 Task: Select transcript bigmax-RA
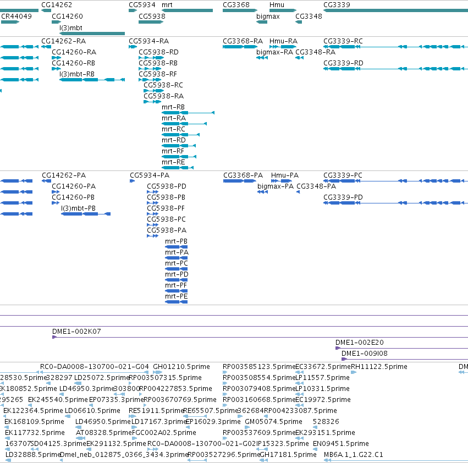(x=262, y=58)
